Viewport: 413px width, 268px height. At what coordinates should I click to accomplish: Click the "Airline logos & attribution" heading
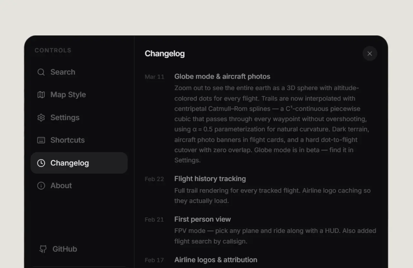[x=216, y=260]
